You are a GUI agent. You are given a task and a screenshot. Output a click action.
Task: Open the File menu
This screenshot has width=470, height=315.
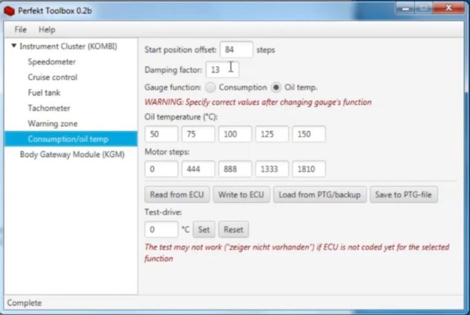21,29
